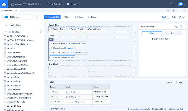
Task: Select the List filter mode
Action: click(x=172, y=33)
